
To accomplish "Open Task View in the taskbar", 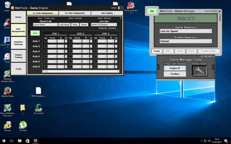I will click(12, 141).
